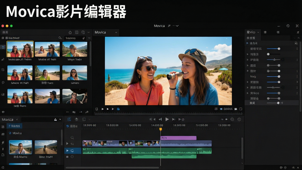
Task: Open the filter dropdown field beside media search
Action: click(75, 38)
